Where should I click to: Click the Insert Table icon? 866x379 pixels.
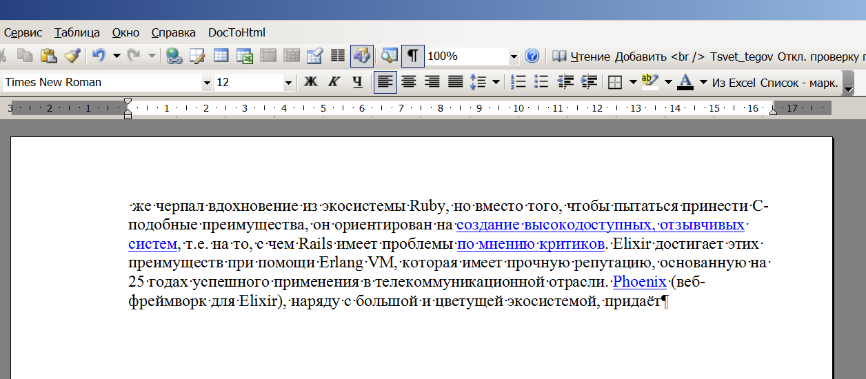pos(221,56)
